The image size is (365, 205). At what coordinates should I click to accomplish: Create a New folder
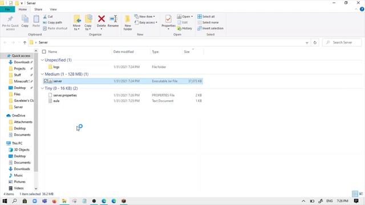click(x=128, y=23)
